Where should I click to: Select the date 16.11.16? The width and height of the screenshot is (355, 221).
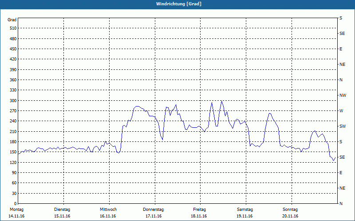[x=108, y=216]
